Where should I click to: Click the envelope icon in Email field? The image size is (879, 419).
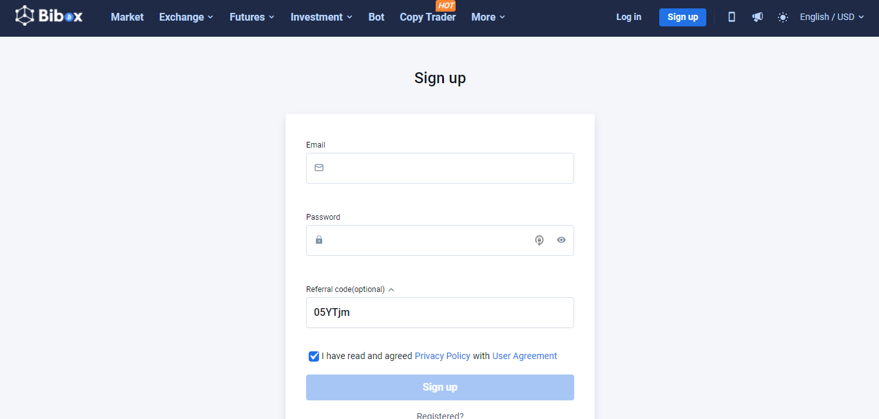click(x=319, y=168)
